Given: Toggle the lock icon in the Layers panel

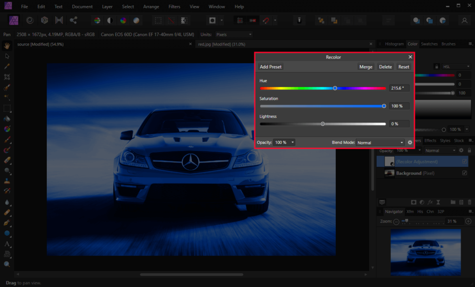Looking at the screenshot, I should 469,150.
